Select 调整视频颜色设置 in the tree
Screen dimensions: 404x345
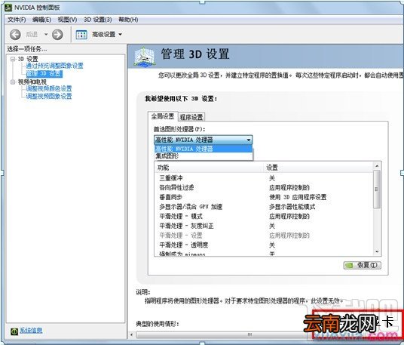(49, 88)
